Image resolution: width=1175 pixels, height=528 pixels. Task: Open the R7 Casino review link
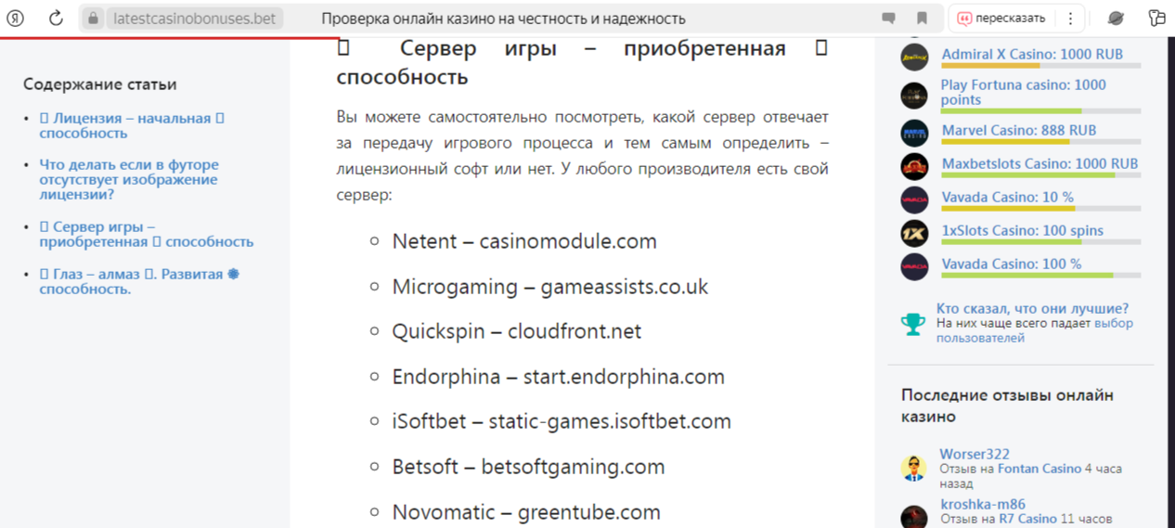[x=1027, y=519]
